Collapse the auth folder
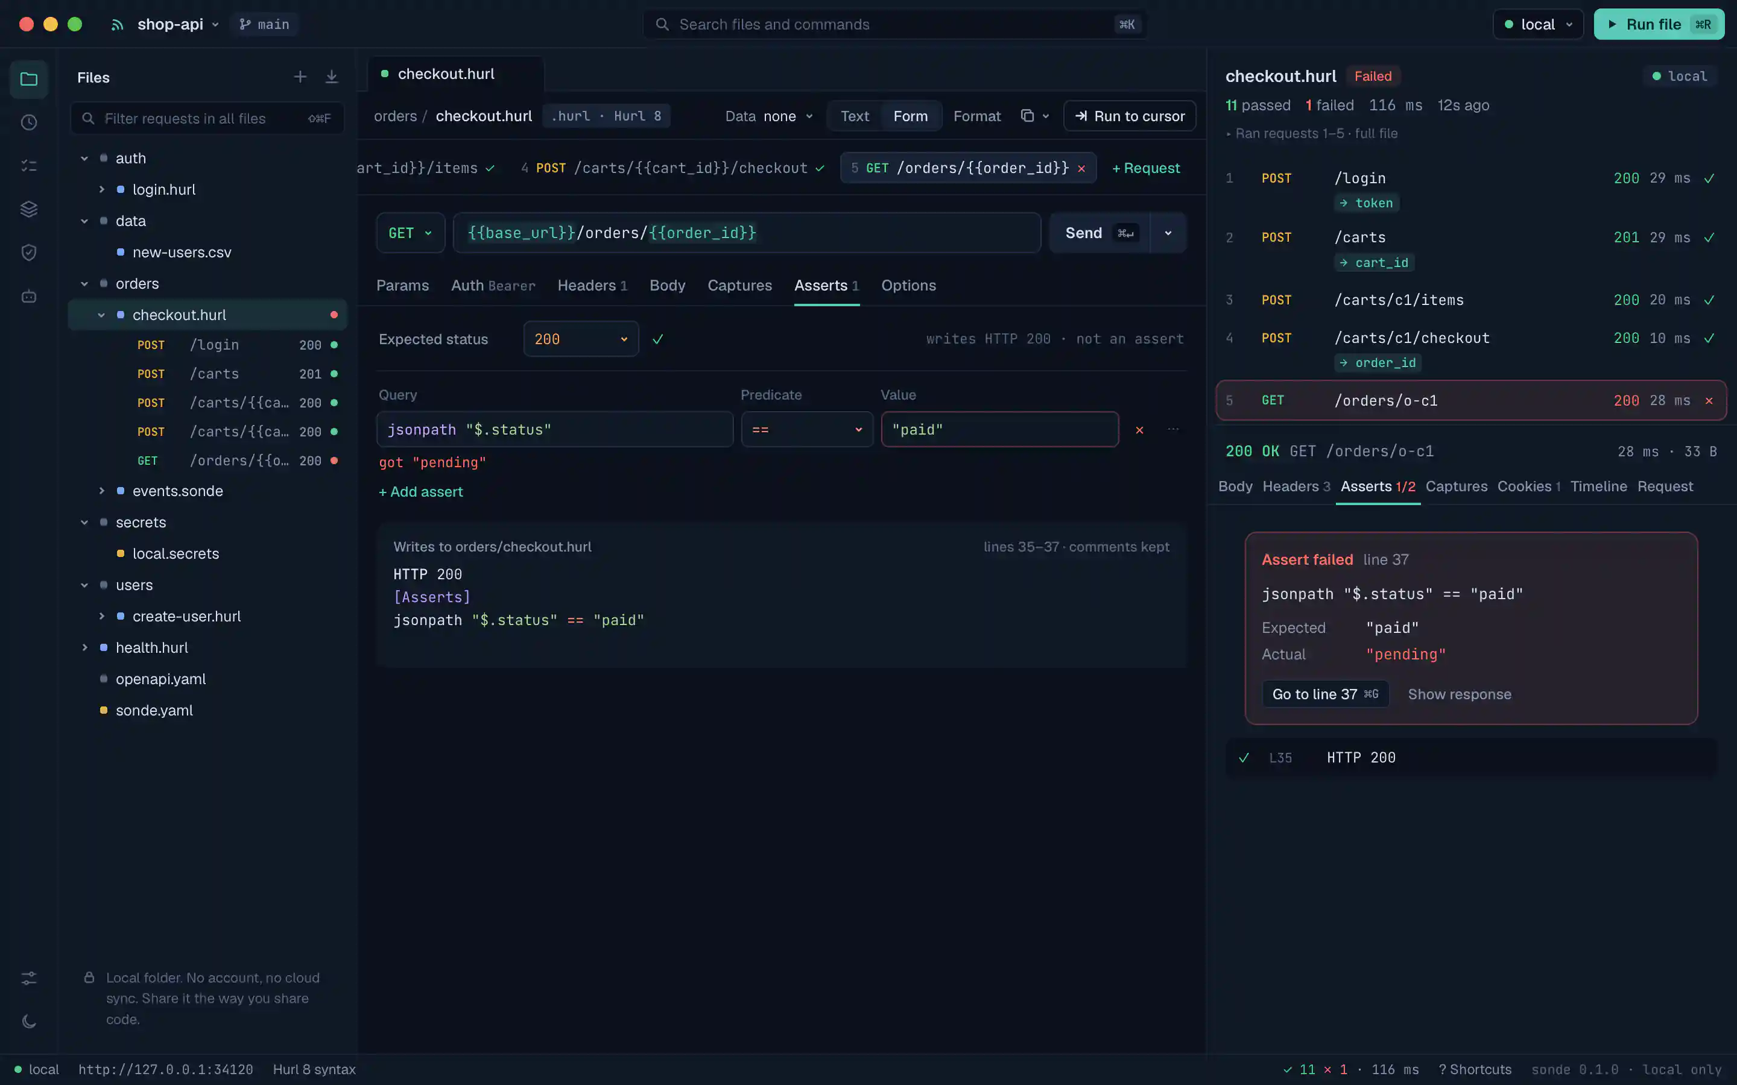 coord(84,159)
